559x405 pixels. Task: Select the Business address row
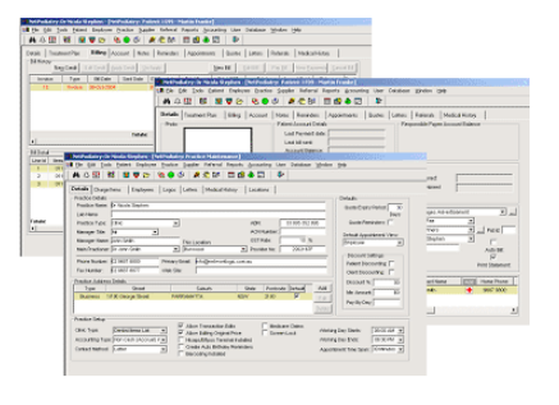click(193, 297)
